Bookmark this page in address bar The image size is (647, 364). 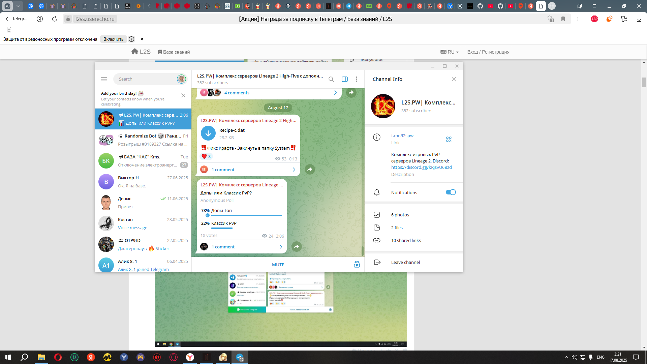click(563, 19)
